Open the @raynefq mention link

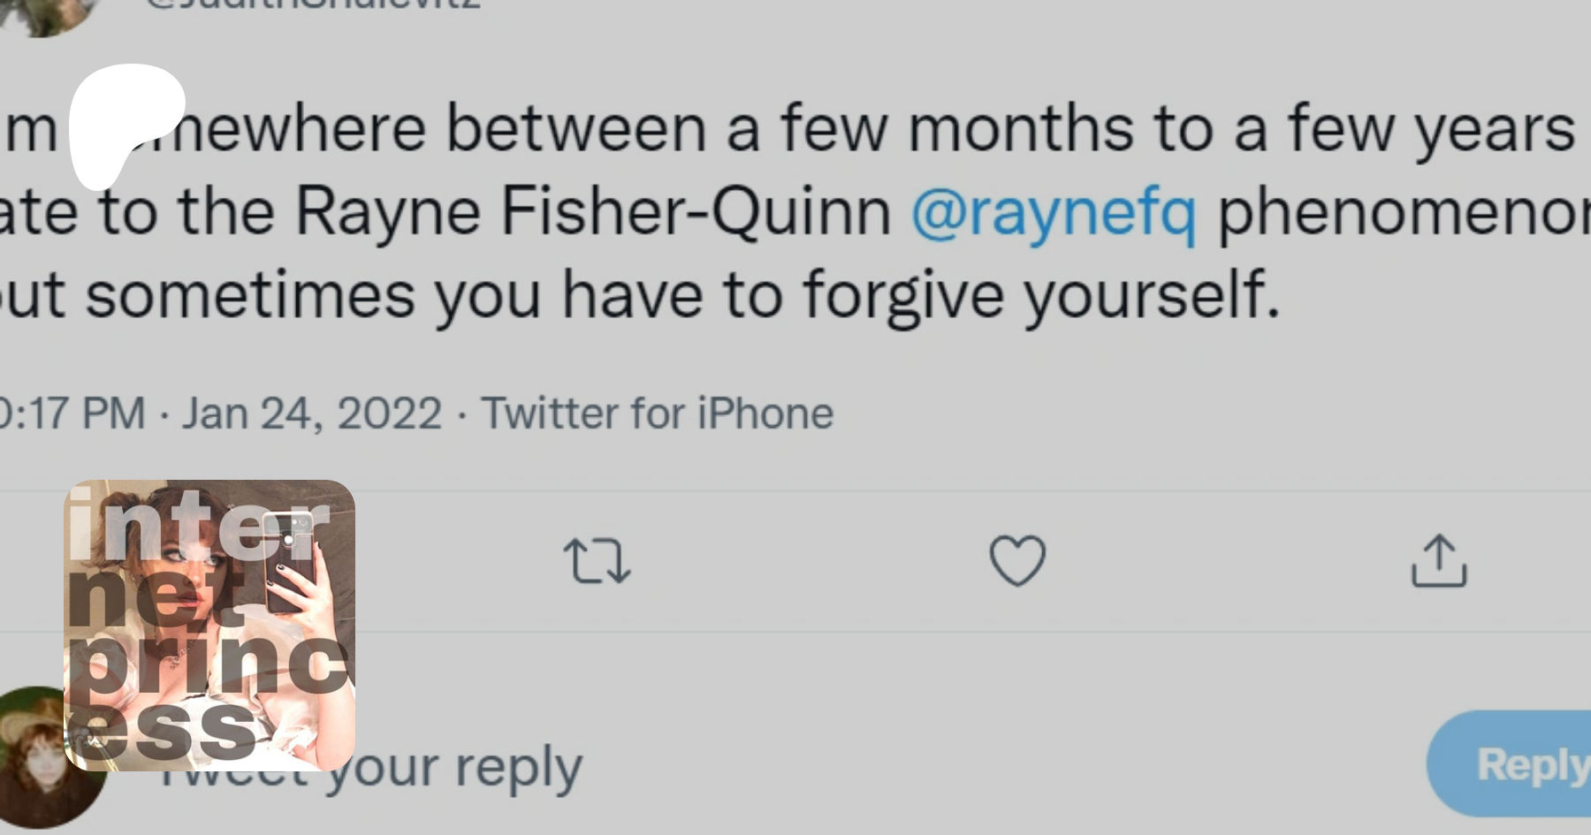pos(1054,213)
